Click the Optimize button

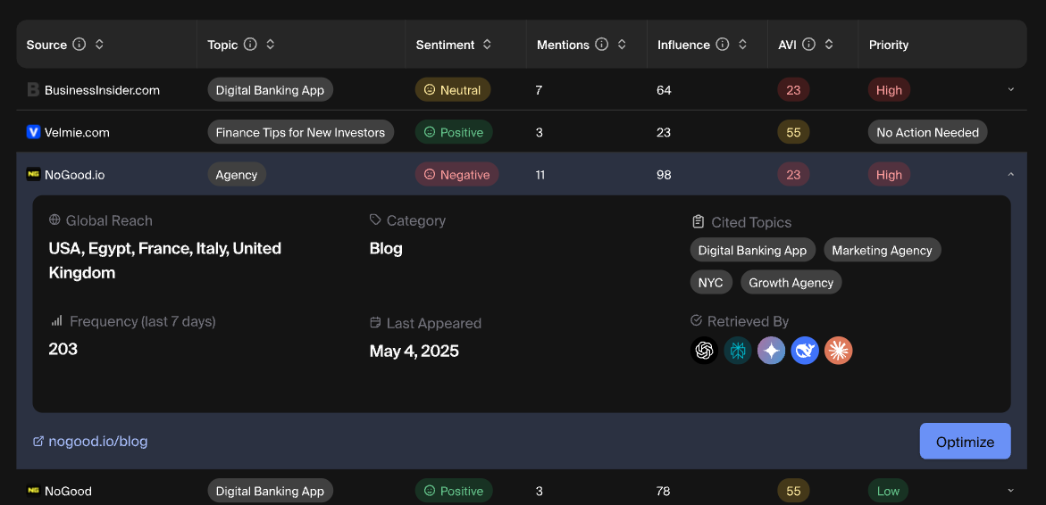[965, 442]
